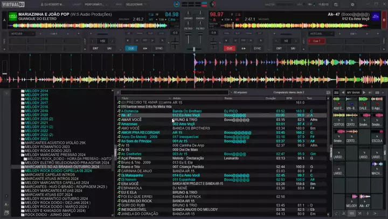Sort the track list by Título column

[x=125, y=98]
